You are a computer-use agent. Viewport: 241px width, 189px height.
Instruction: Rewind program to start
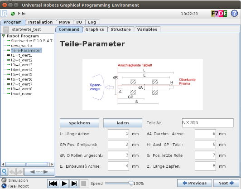[53, 184]
